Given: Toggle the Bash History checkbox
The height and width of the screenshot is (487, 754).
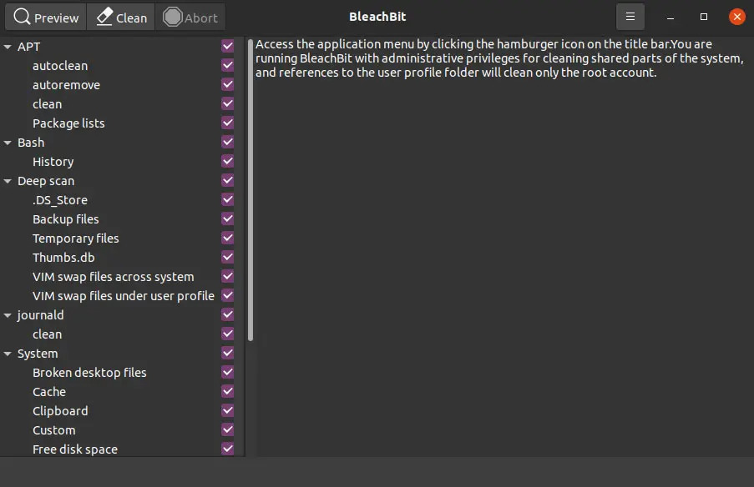Looking at the screenshot, I should tap(227, 161).
